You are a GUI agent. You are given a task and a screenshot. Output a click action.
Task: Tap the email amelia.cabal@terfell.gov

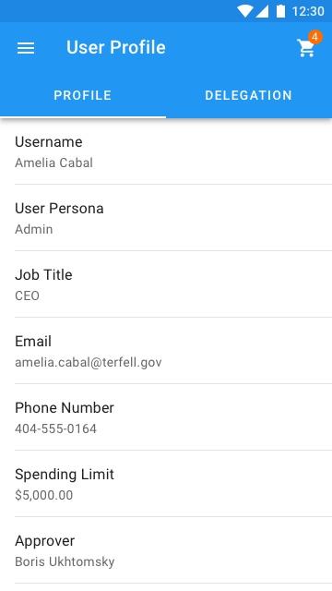(x=89, y=363)
